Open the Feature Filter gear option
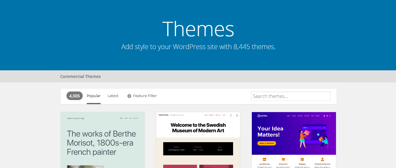Screen dimensions: 396x168 [142, 96]
